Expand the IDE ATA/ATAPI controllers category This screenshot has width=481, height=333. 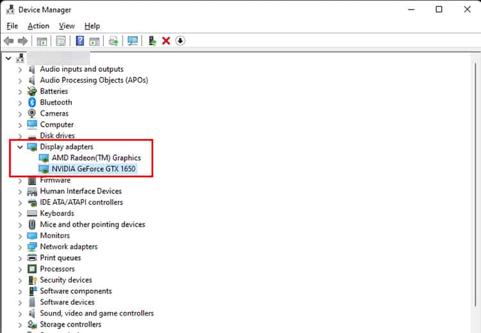click(x=20, y=203)
